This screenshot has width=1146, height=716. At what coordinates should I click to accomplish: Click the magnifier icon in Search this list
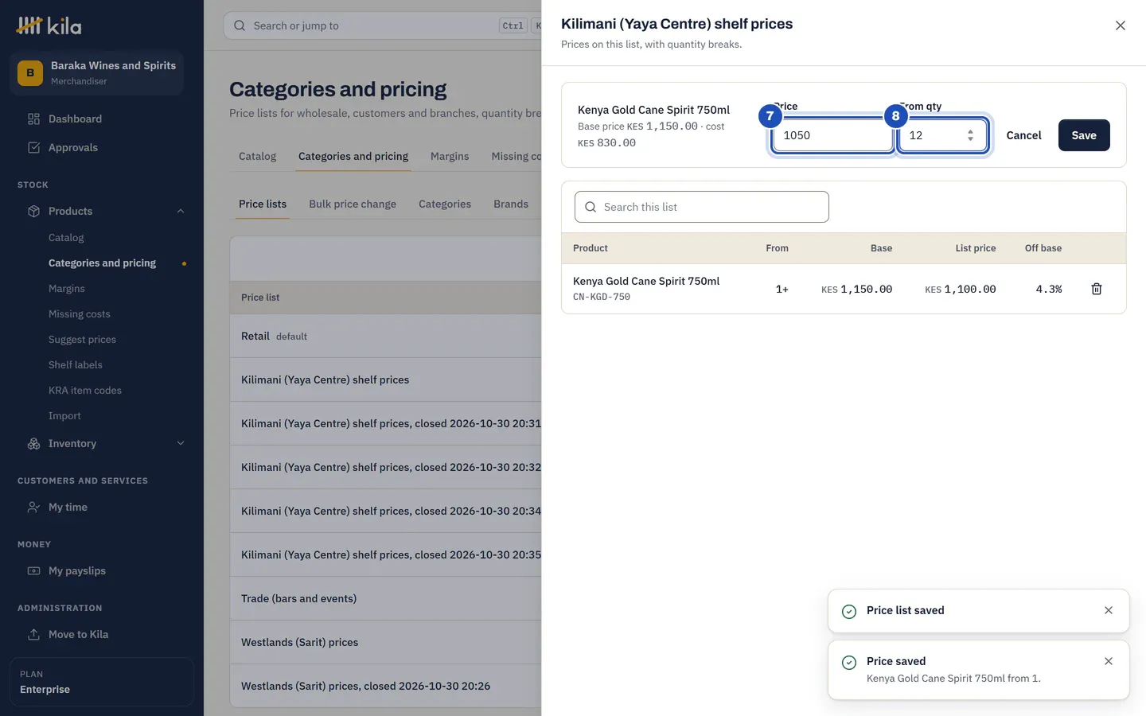coord(591,207)
